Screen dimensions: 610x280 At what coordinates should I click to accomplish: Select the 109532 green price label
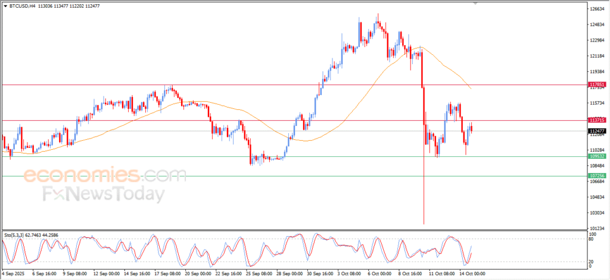(597, 156)
